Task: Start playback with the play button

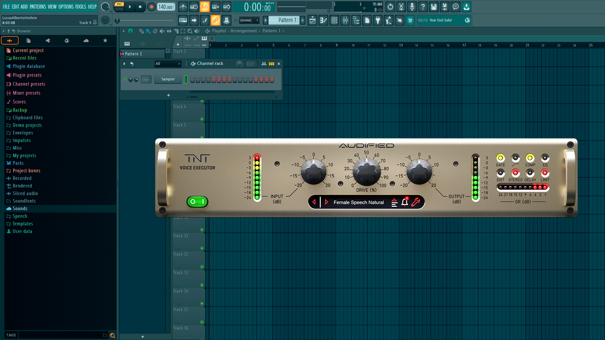Action: point(130,7)
